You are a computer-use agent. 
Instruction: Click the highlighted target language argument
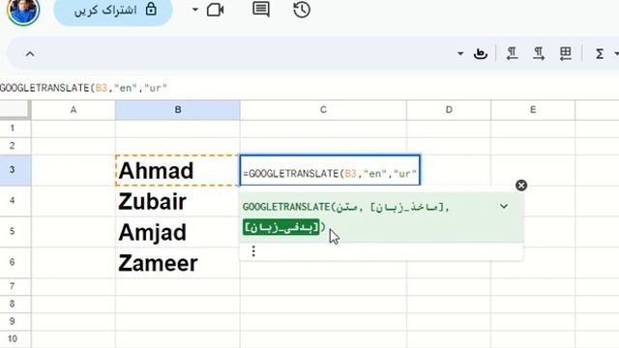(280, 227)
